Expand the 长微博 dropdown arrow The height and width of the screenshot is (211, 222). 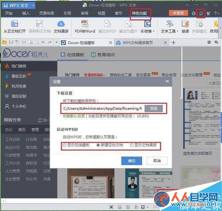tap(154, 31)
